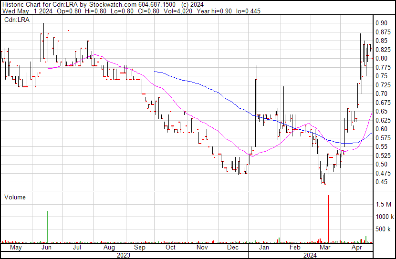Click the Mar month label
396x259 pixels.
tap(325, 248)
